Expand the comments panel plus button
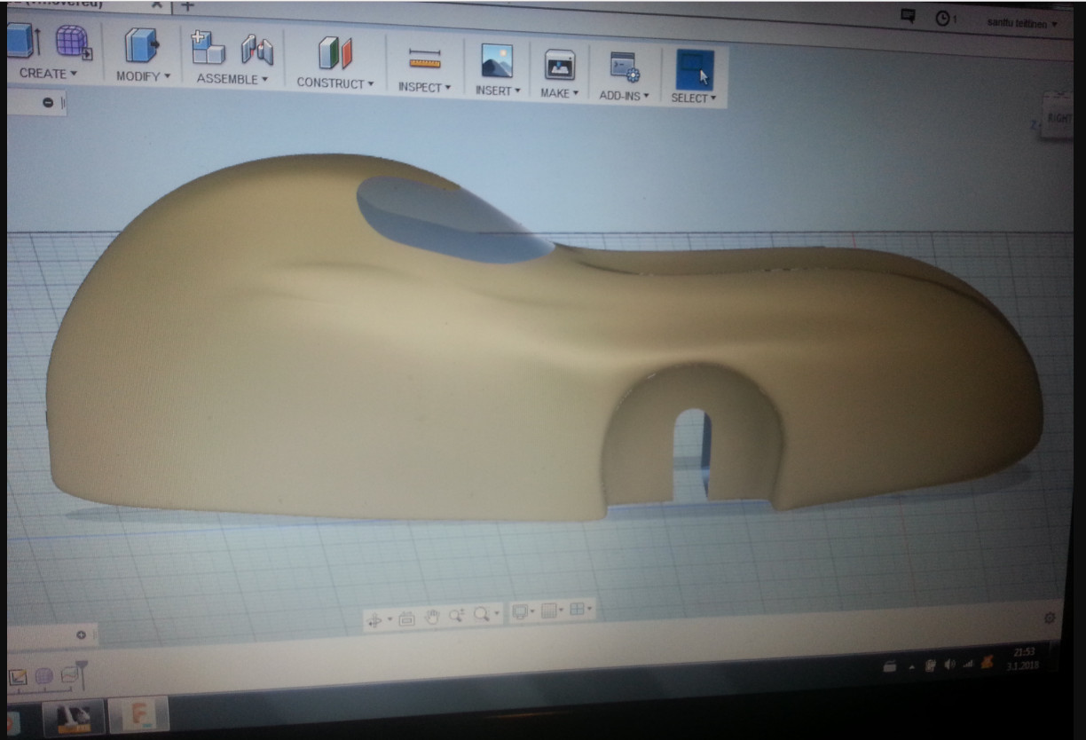This screenshot has height=740, width=1086. (x=81, y=634)
